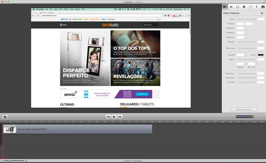The height and width of the screenshot is (163, 266).
Task: Enable the Shadow checkbox
Action: (226, 55)
